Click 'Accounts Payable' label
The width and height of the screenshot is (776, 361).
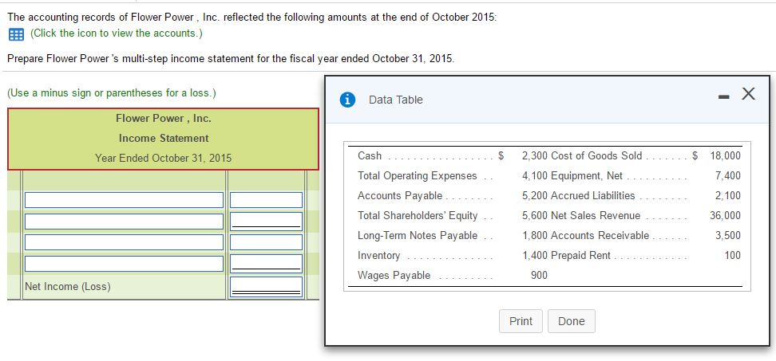(x=400, y=195)
